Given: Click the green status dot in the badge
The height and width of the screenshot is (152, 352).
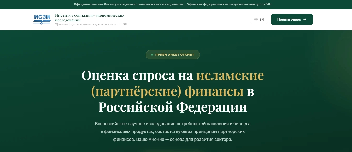Looking at the screenshot, I should click(x=152, y=55).
